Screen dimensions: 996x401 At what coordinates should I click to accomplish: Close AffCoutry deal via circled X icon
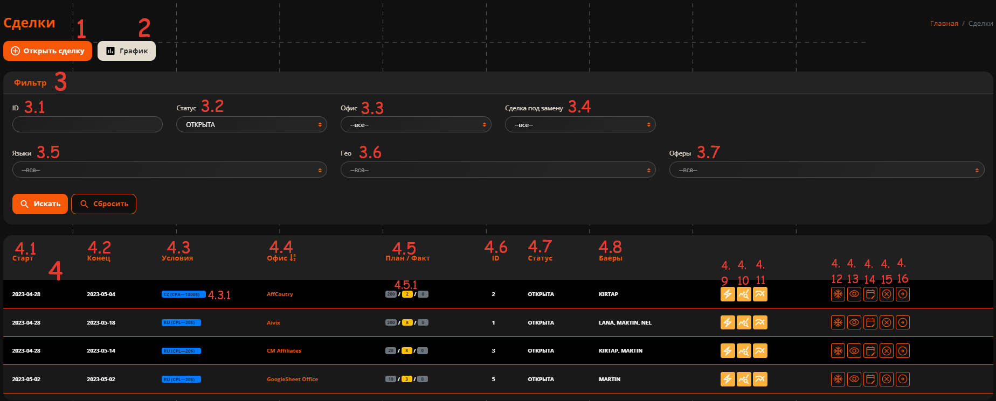(x=887, y=294)
